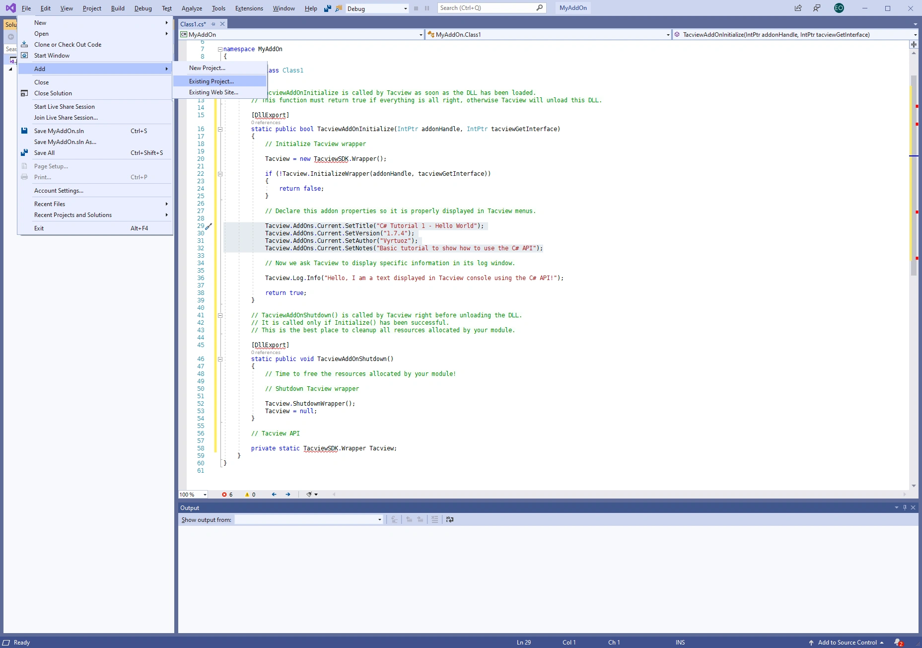Navigate forward with the blue right arrow

(288, 495)
